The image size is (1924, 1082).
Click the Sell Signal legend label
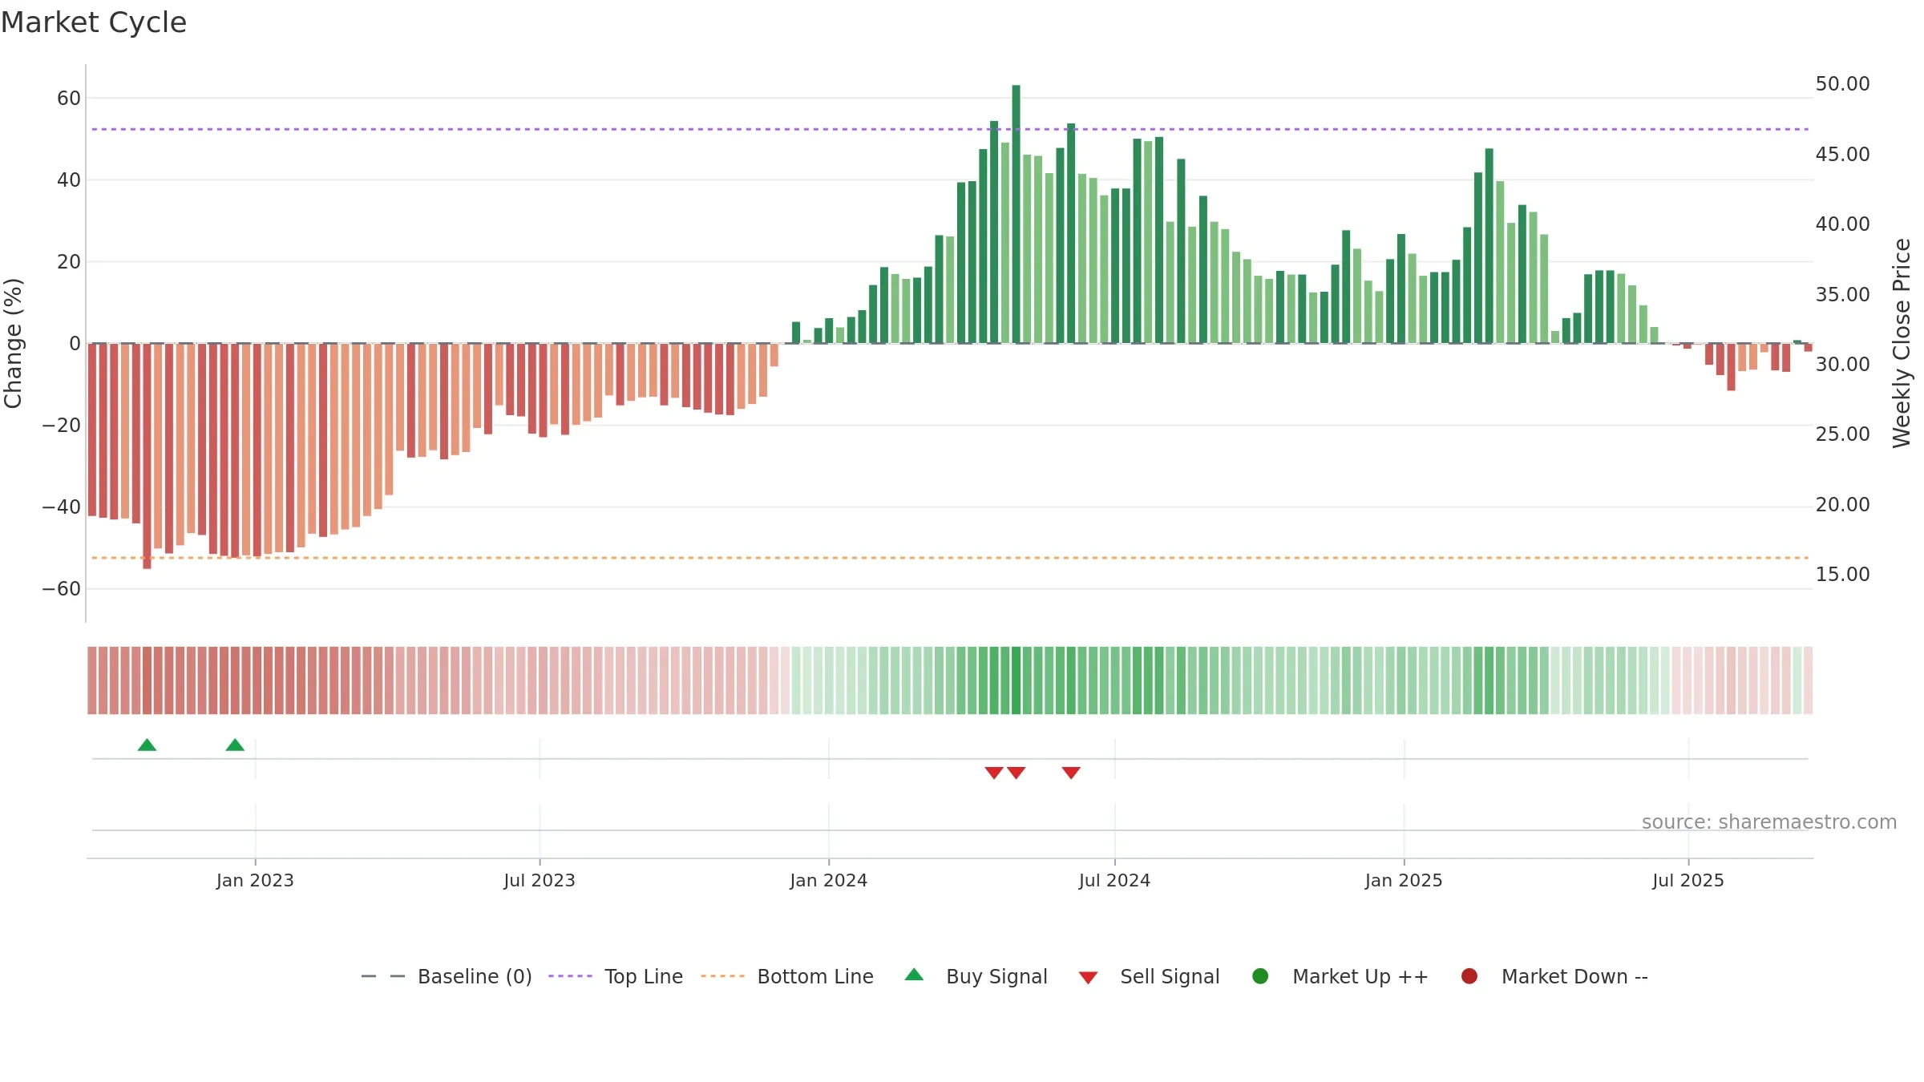[1170, 976]
